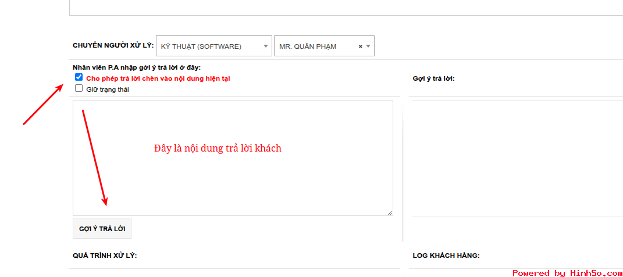
Task: Enable 'Cho phép trả lời chèn' checkbox
Action: tap(79, 77)
